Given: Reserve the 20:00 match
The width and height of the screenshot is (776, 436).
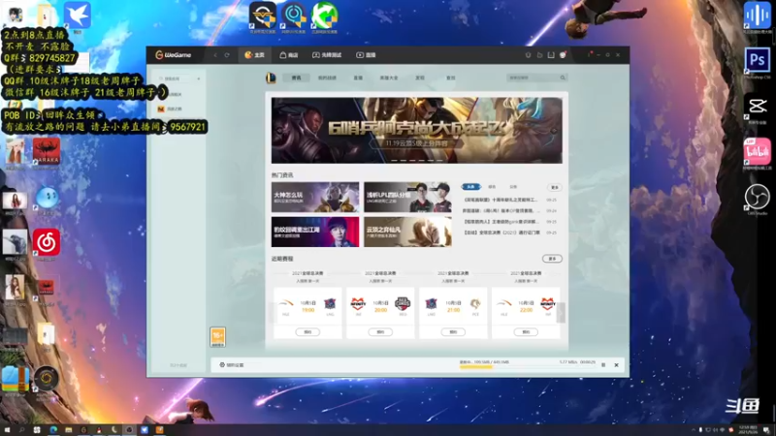Looking at the screenshot, I should [x=380, y=332].
